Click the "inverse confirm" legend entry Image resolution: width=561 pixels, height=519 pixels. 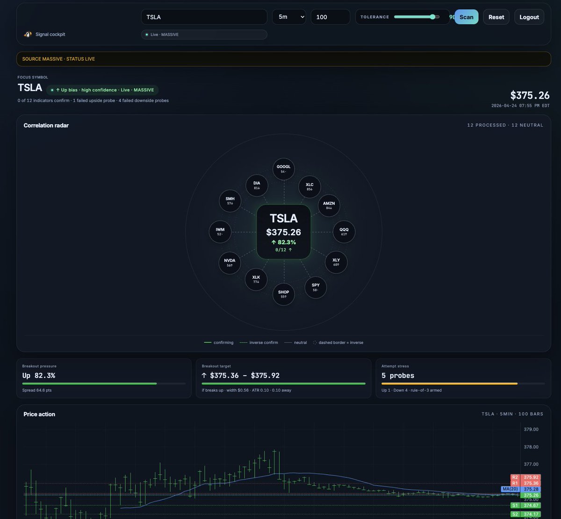pyautogui.click(x=259, y=342)
